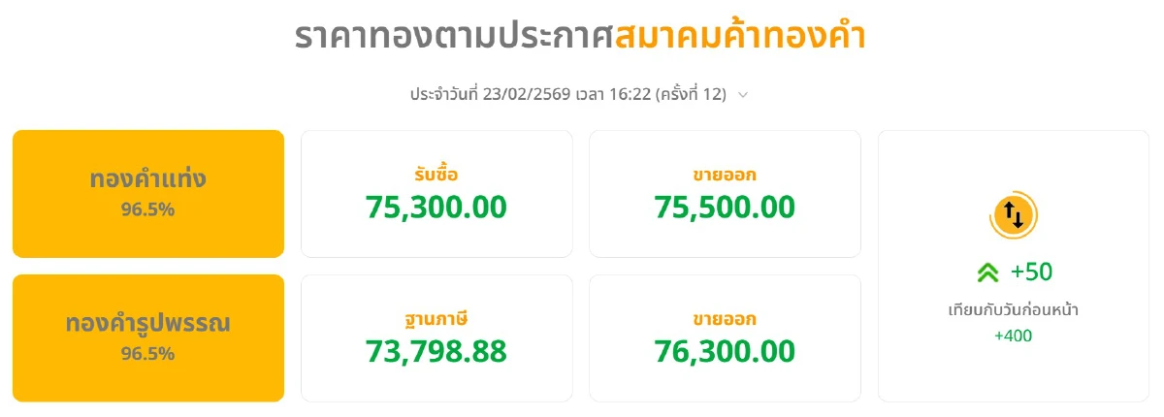Screen dimensions: 1164x417
Task: Select the ทองคำแท่ง 96.5% yellow card
Action: [148, 194]
